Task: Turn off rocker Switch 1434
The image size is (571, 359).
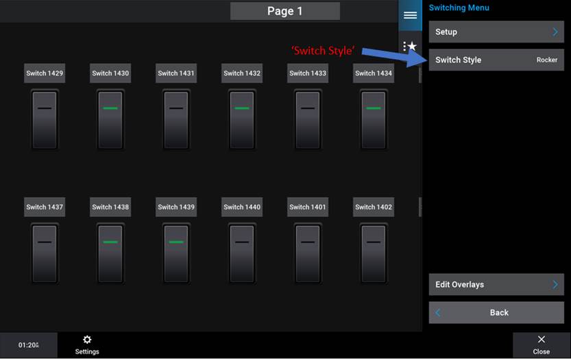Action: click(374, 120)
